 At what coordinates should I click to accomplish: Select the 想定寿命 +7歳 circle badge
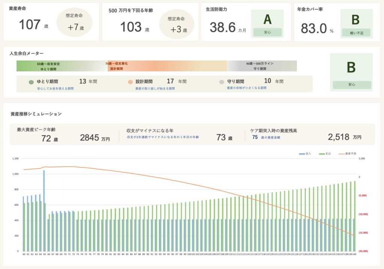pos(75,23)
